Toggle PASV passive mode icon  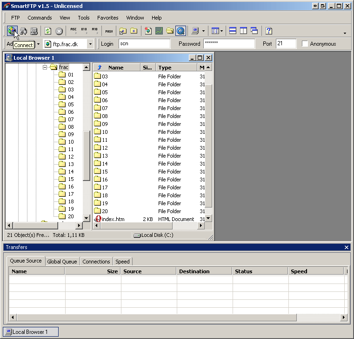tap(109, 31)
